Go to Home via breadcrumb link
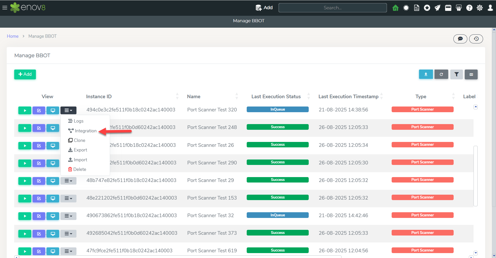Viewport: 496px width, 258px height. point(13,36)
